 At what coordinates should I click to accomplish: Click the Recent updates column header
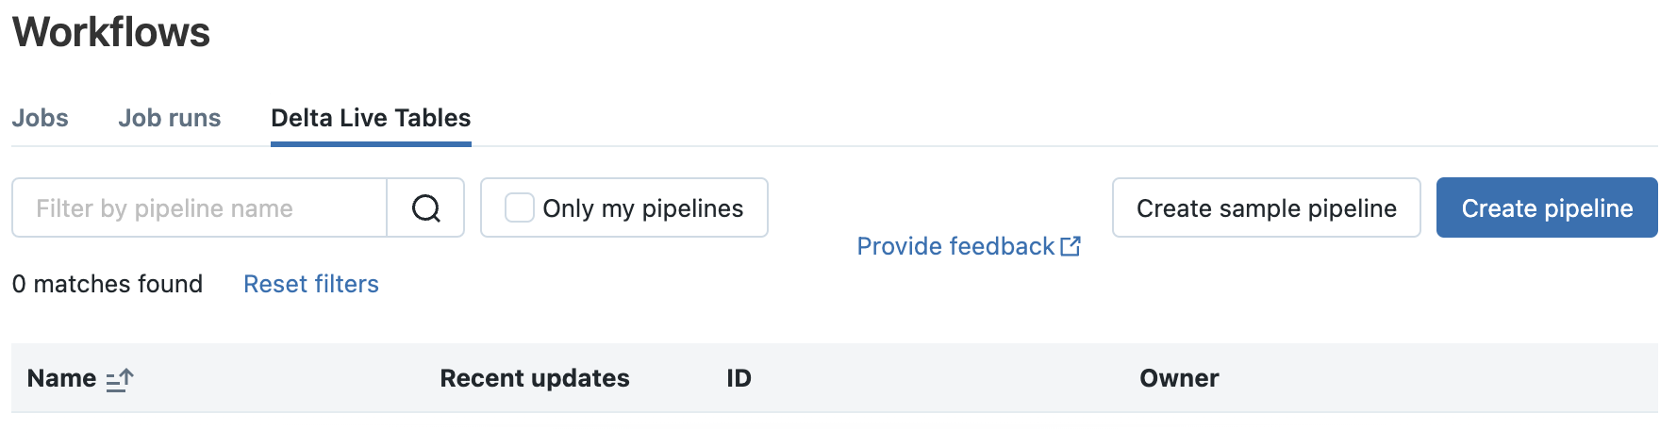coord(535,378)
